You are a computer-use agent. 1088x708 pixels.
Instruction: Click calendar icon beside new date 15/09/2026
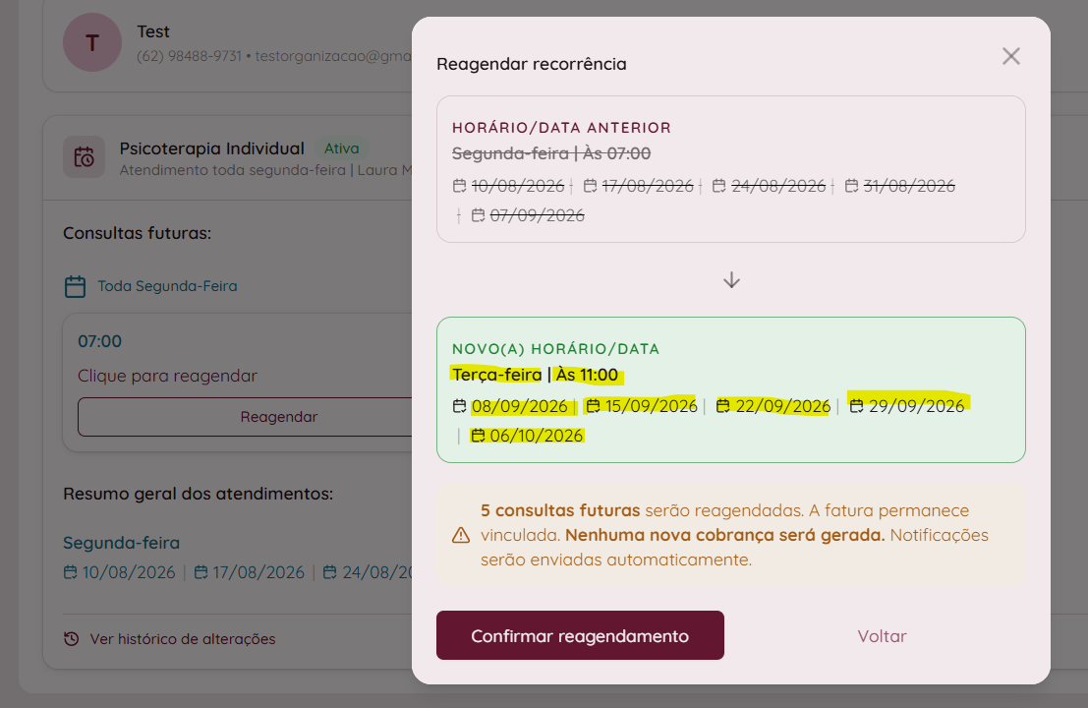[x=593, y=406]
